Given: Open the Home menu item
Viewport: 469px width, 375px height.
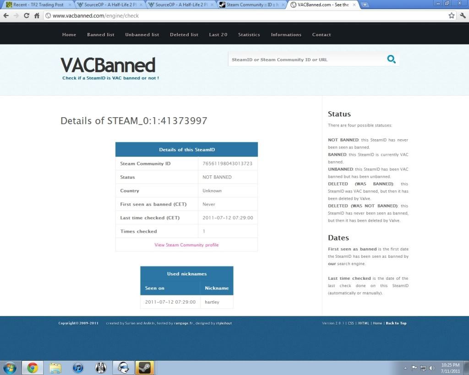Looking at the screenshot, I should click(69, 35).
